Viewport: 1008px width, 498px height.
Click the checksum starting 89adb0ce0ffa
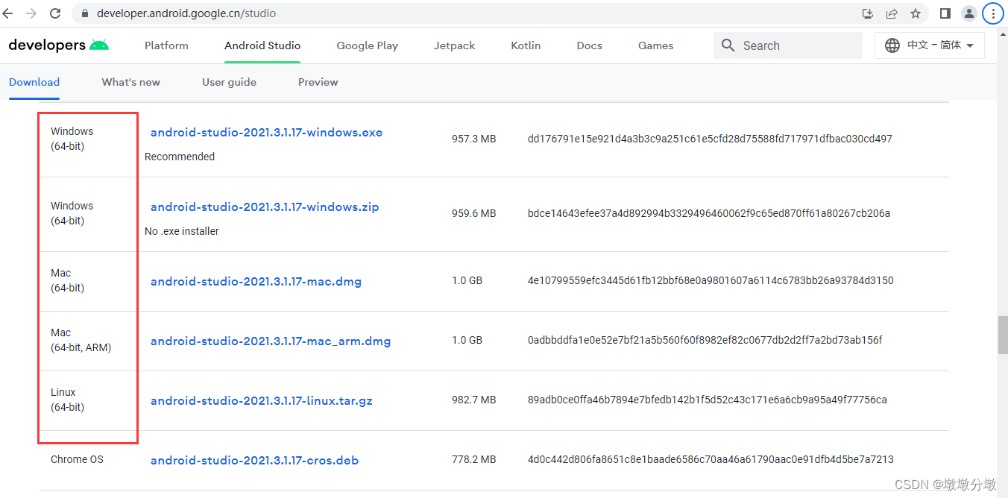click(x=708, y=400)
